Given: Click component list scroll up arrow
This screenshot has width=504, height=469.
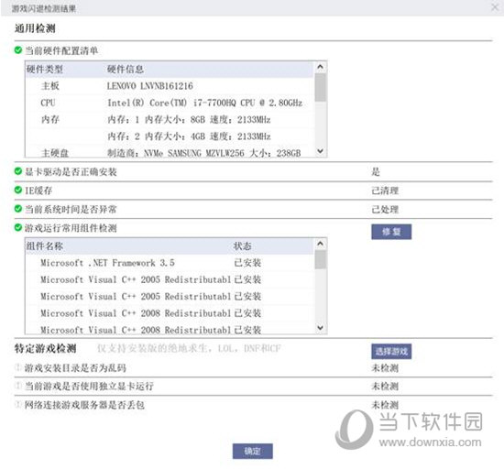Looking at the screenshot, I should [x=320, y=244].
